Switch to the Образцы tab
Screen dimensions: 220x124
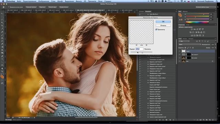(185, 11)
